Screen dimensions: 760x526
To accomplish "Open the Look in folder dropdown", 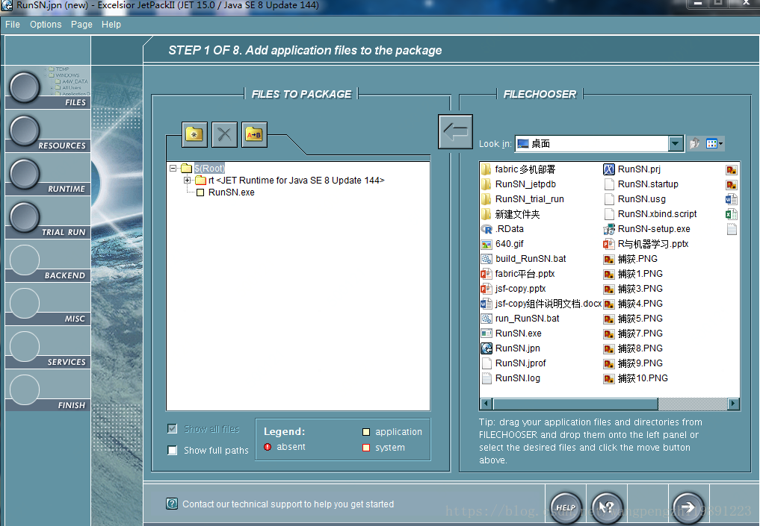I will 676,143.
